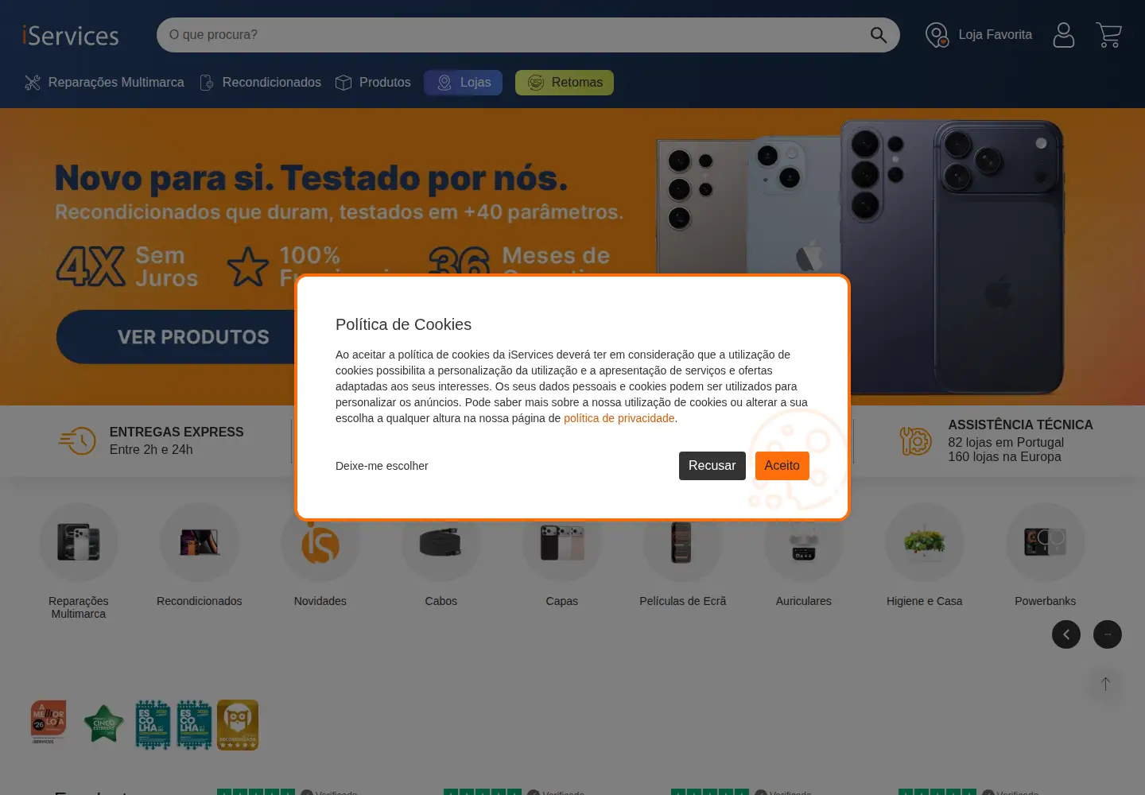Screen dimensions: 1145x795
Task: Click the 'ENTREGAS EXPRESS' heading
Action: (x=177, y=432)
